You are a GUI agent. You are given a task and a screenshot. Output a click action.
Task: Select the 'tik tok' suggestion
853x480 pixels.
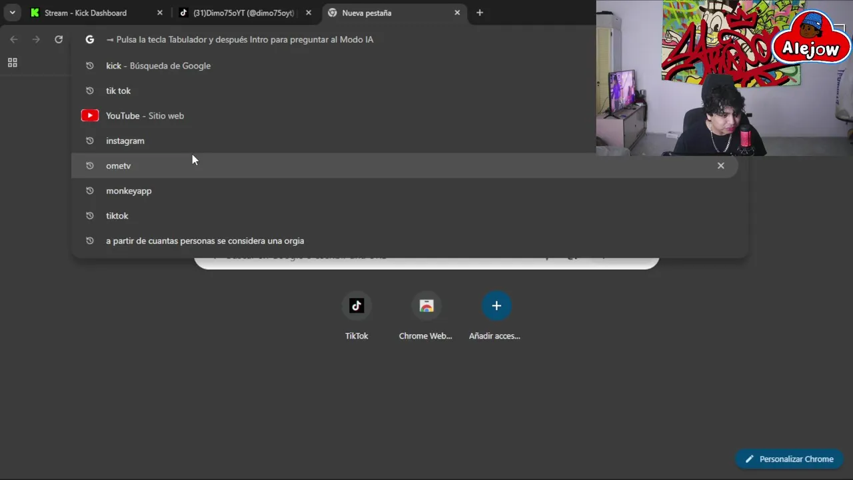click(x=410, y=91)
